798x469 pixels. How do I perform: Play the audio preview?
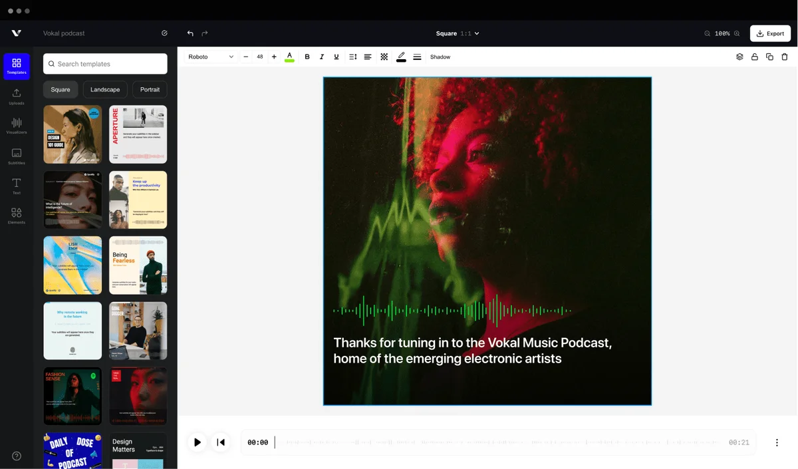197,442
